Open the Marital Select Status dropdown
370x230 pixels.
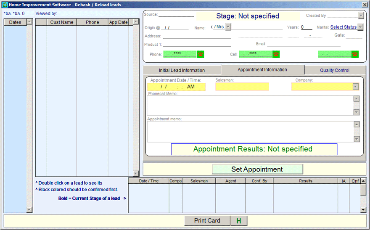[x=360, y=27]
